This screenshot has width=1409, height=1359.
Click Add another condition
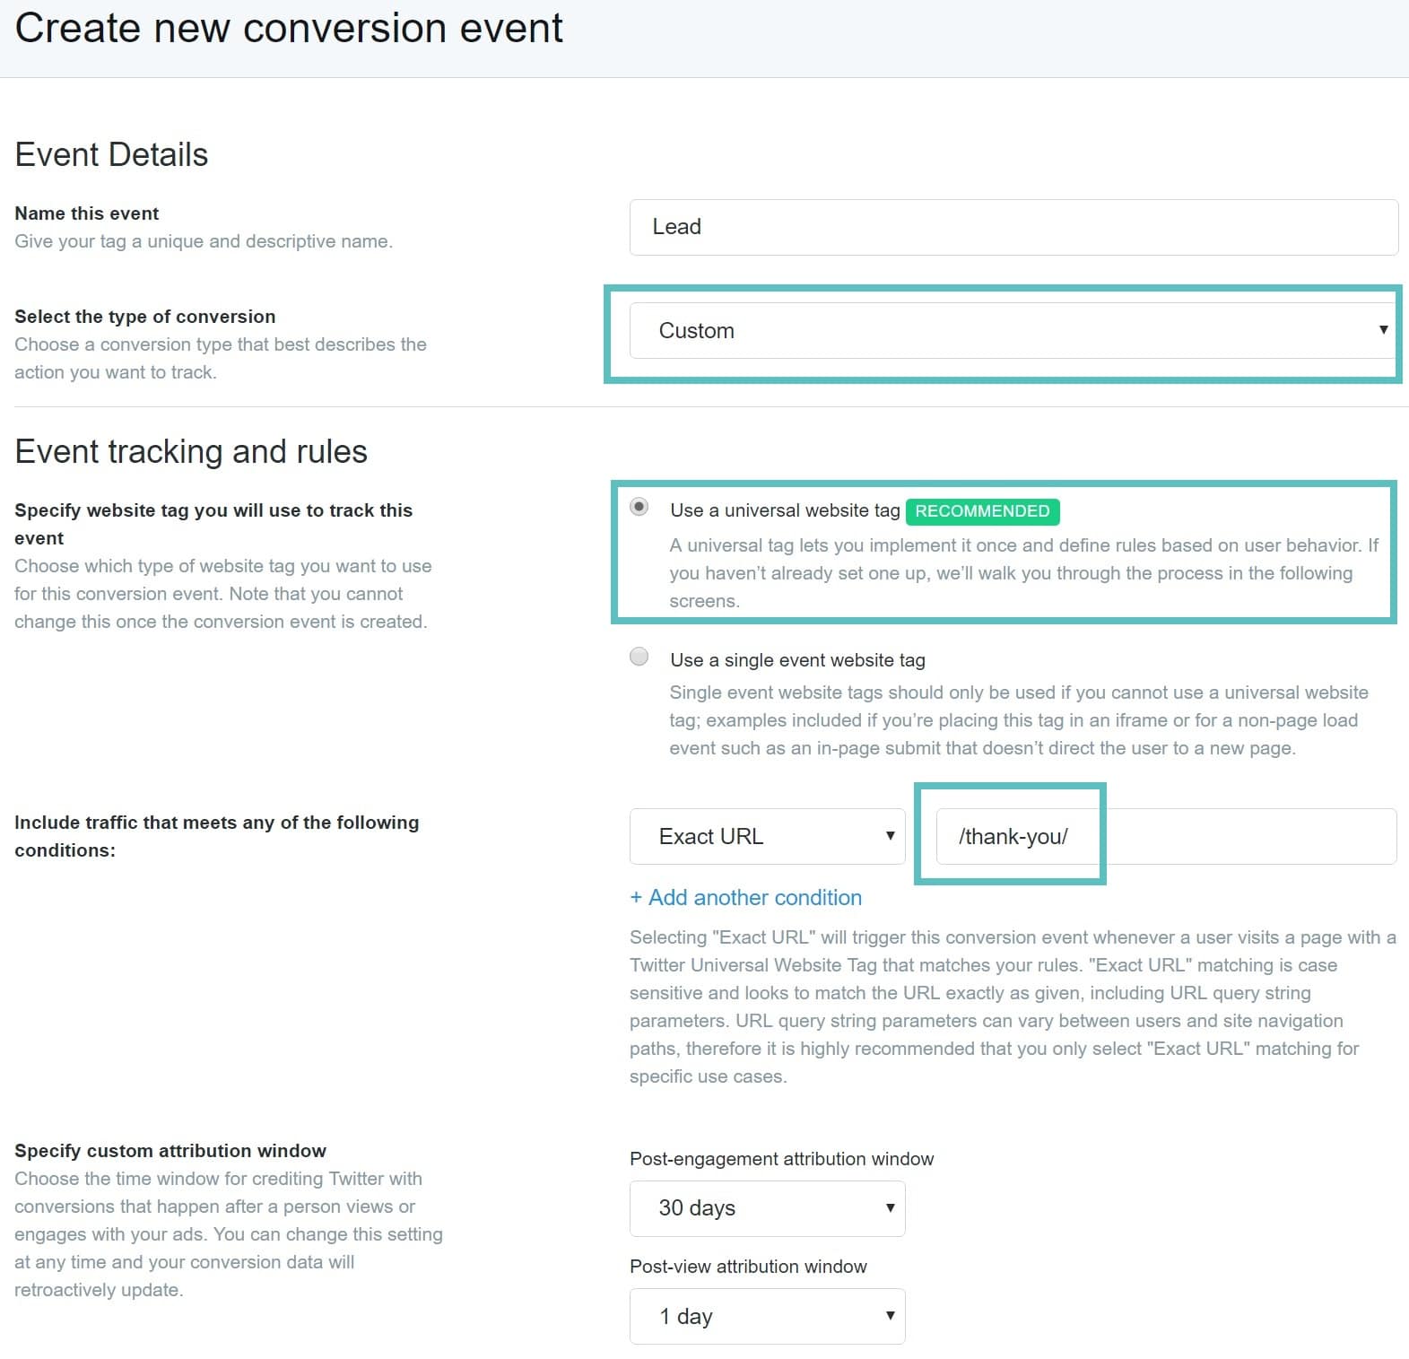[745, 897]
